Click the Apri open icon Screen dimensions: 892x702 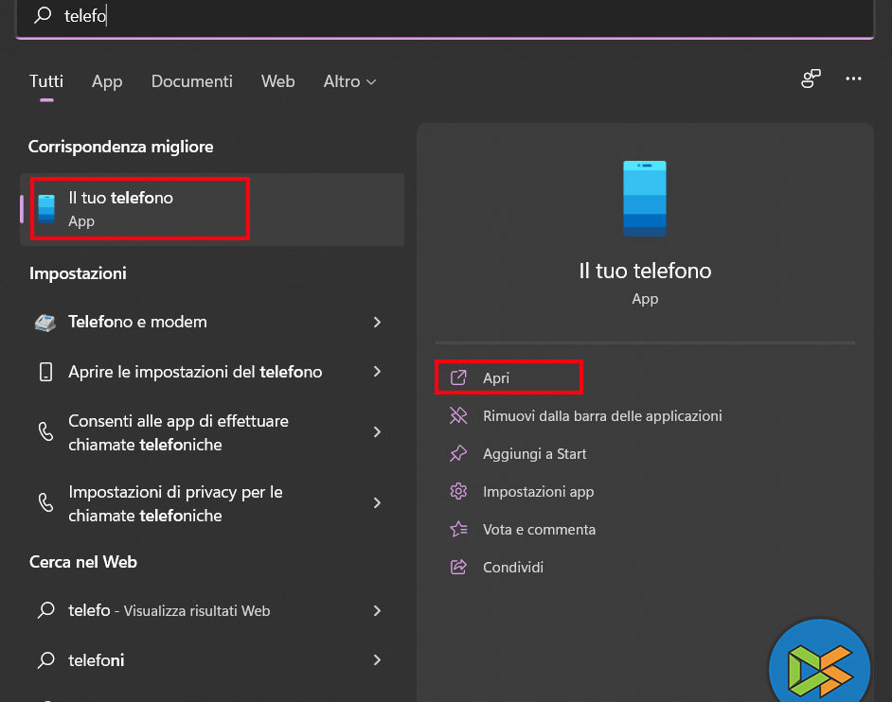[x=458, y=377]
